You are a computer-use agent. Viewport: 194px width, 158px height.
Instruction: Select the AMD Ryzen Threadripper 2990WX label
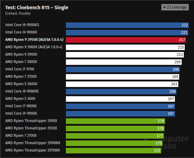click(x=33, y=143)
